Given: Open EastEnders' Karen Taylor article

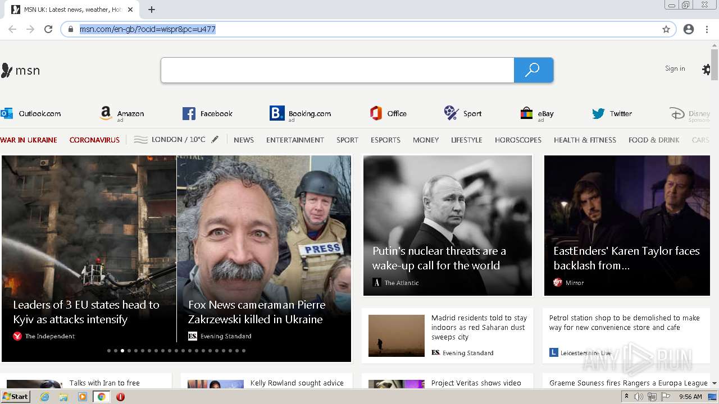Looking at the screenshot, I should (x=627, y=226).
